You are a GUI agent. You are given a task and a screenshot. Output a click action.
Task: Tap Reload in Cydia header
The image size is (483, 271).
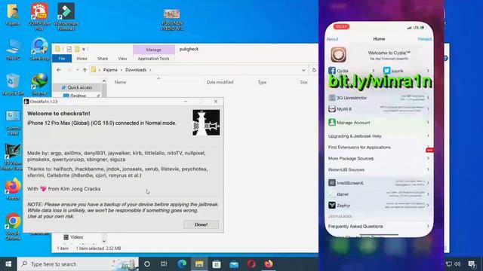(424, 39)
